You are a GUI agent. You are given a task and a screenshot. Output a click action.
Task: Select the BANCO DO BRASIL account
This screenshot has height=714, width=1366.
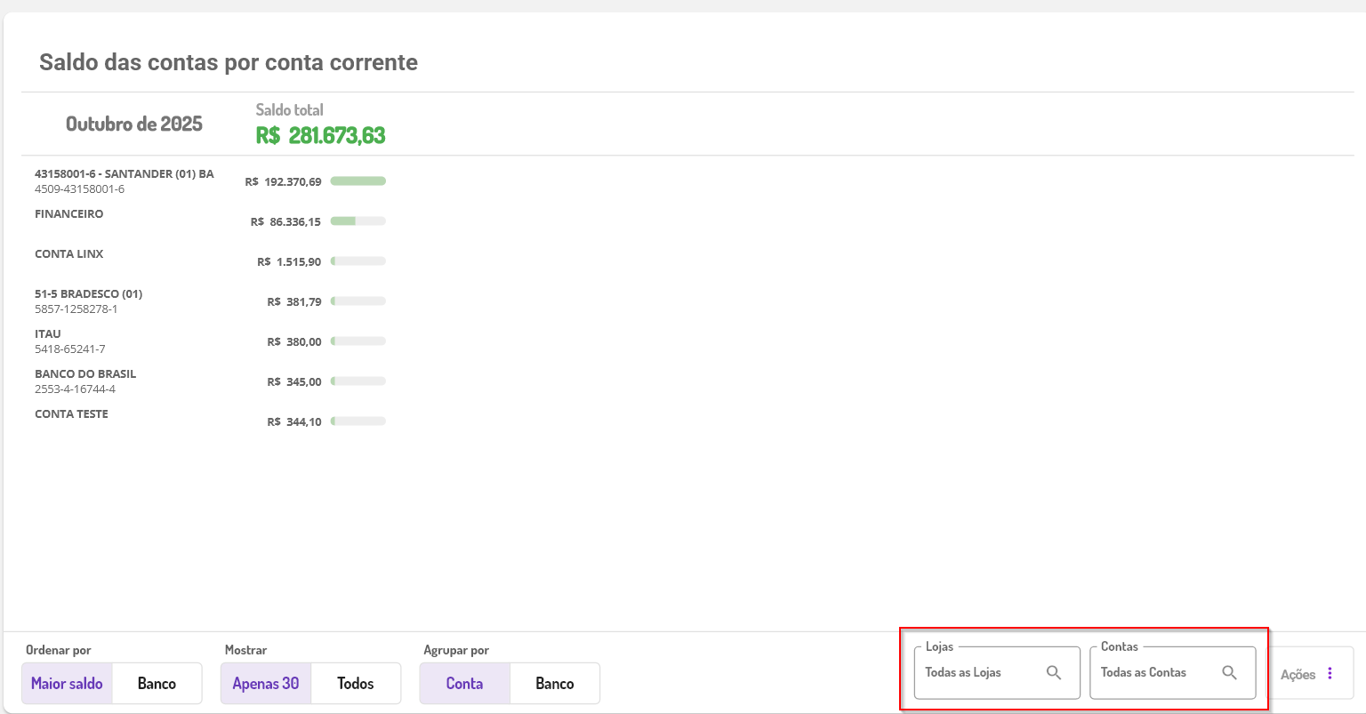click(85, 374)
